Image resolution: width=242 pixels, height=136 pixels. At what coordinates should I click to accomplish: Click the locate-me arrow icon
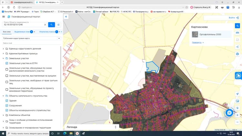coord(237,94)
